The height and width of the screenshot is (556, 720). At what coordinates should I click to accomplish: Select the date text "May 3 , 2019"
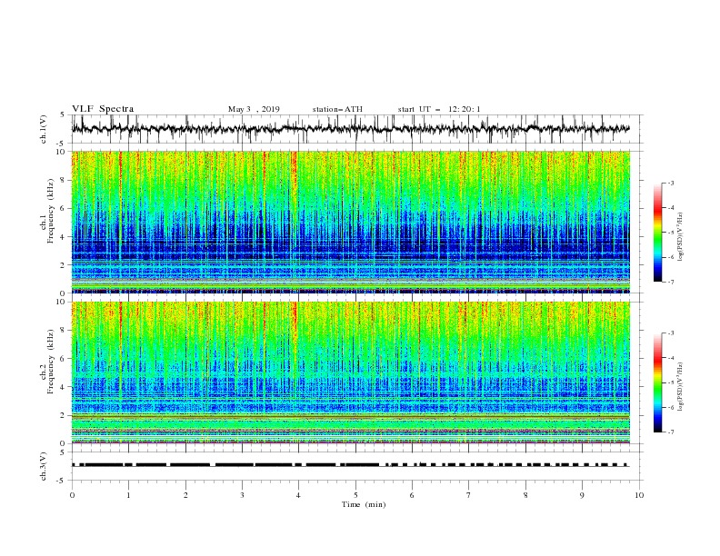tap(254, 109)
